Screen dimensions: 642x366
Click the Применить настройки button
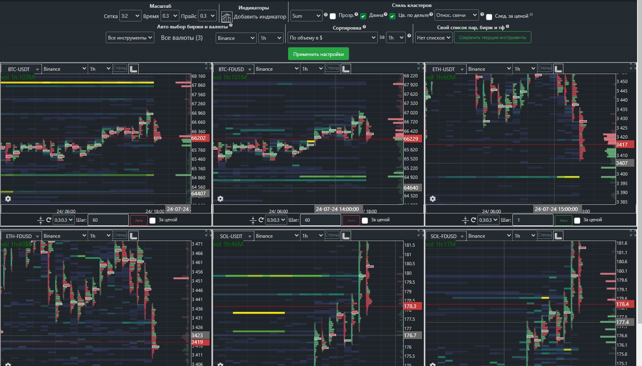(318, 54)
